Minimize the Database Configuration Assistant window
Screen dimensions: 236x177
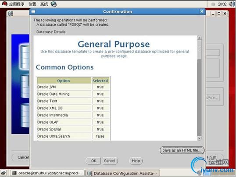tap(213, 14)
